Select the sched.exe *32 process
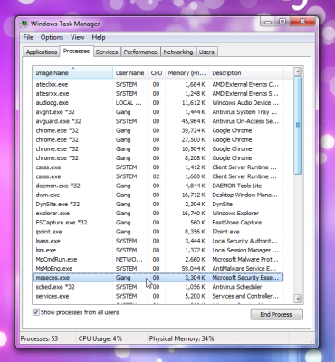 pos(158,287)
